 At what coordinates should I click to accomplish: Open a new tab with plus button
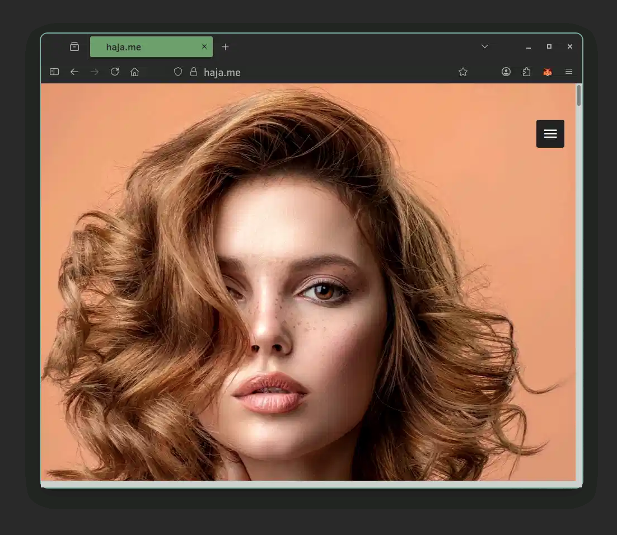coord(225,47)
